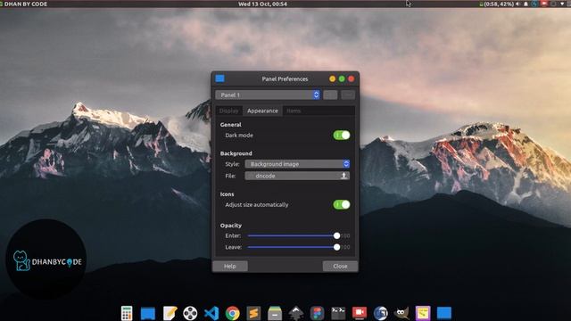Click the green maximize button of Panel Preferences
This screenshot has width=571, height=321.
pyautogui.click(x=342, y=78)
